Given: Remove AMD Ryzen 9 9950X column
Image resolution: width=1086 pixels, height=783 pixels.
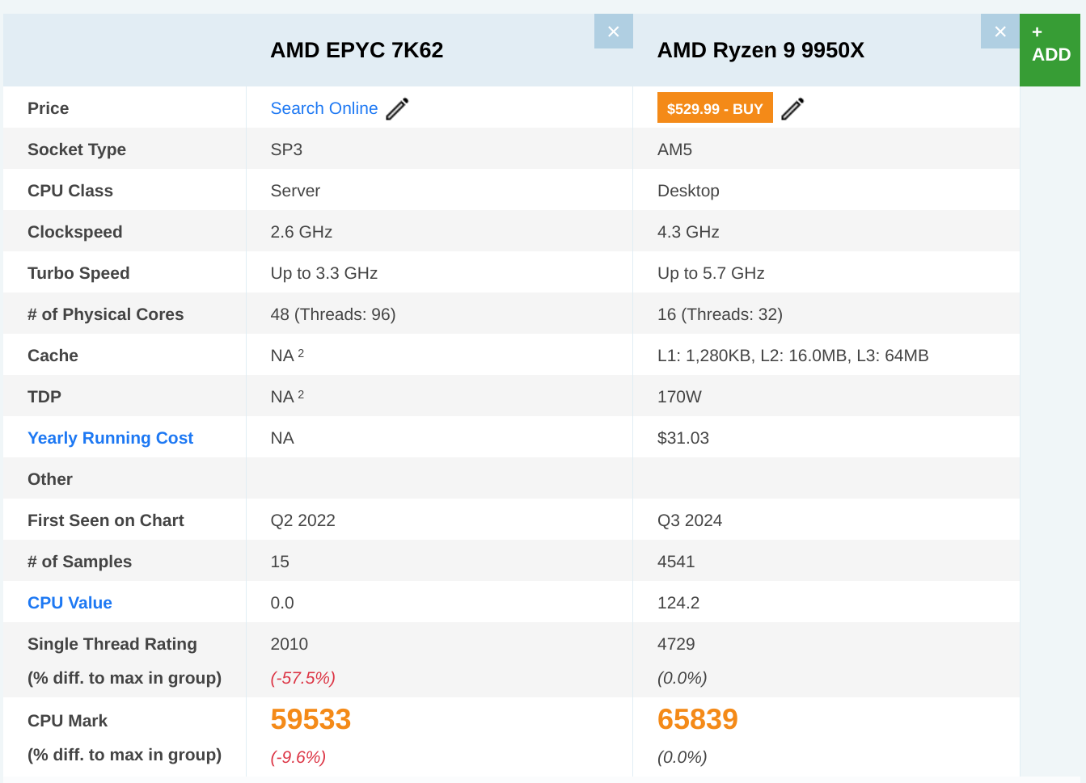Looking at the screenshot, I should point(999,32).
